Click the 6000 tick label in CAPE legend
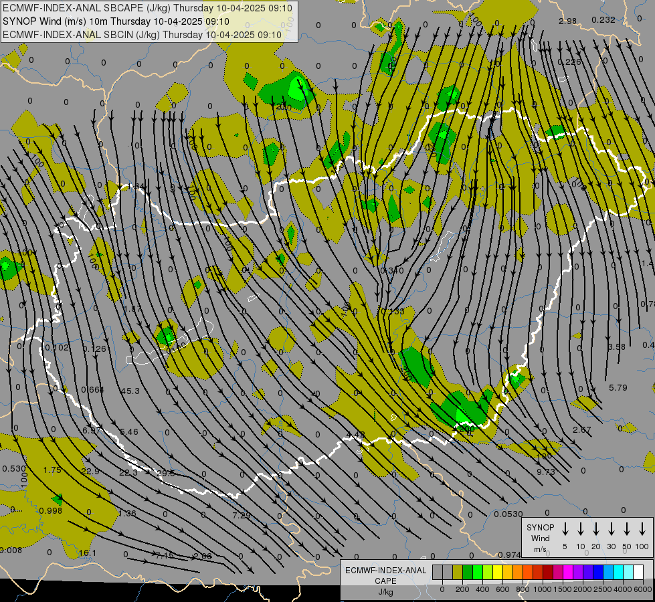The image size is (655, 602). pos(643,589)
